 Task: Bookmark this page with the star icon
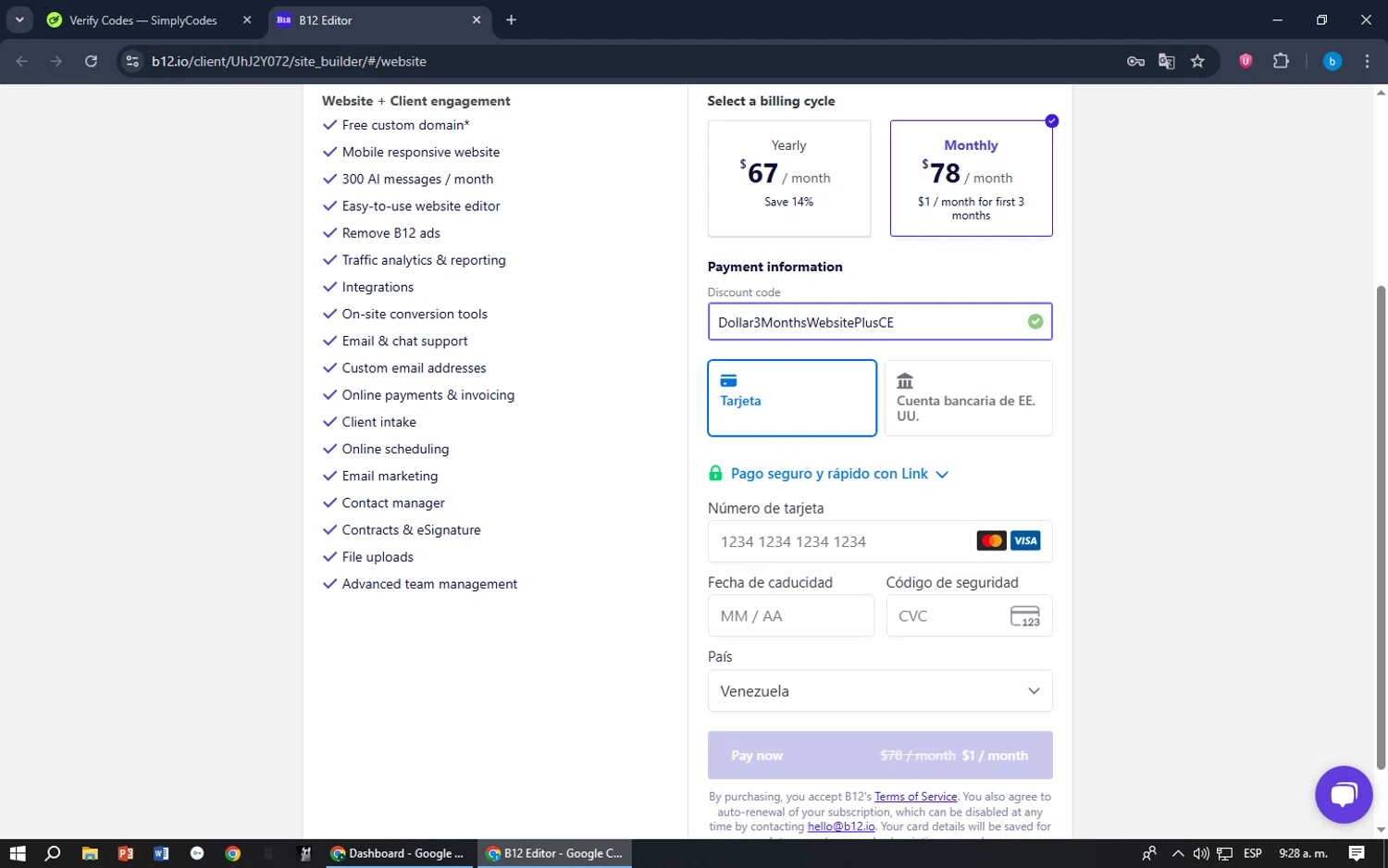(1197, 61)
